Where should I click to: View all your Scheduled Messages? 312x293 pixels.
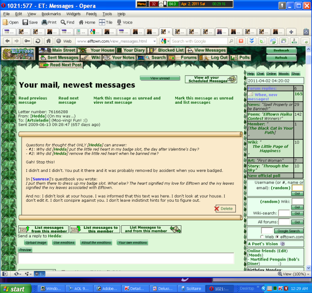click(211, 79)
